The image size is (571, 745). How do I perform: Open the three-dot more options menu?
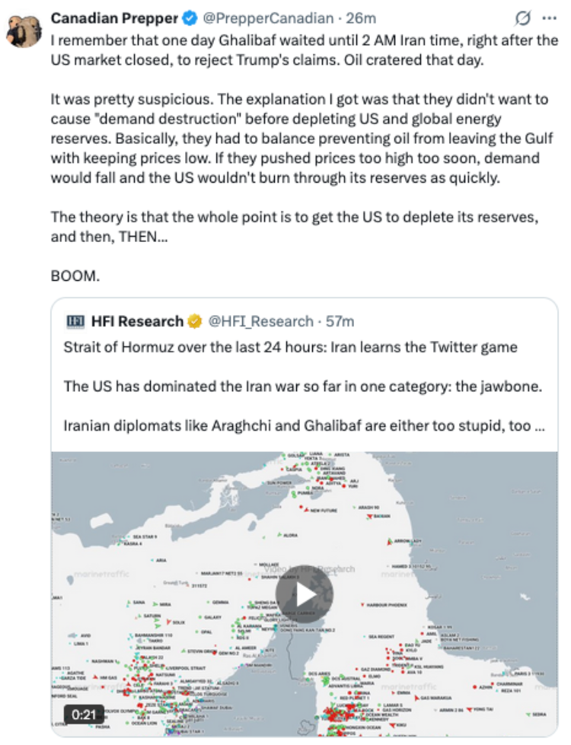coord(549,19)
